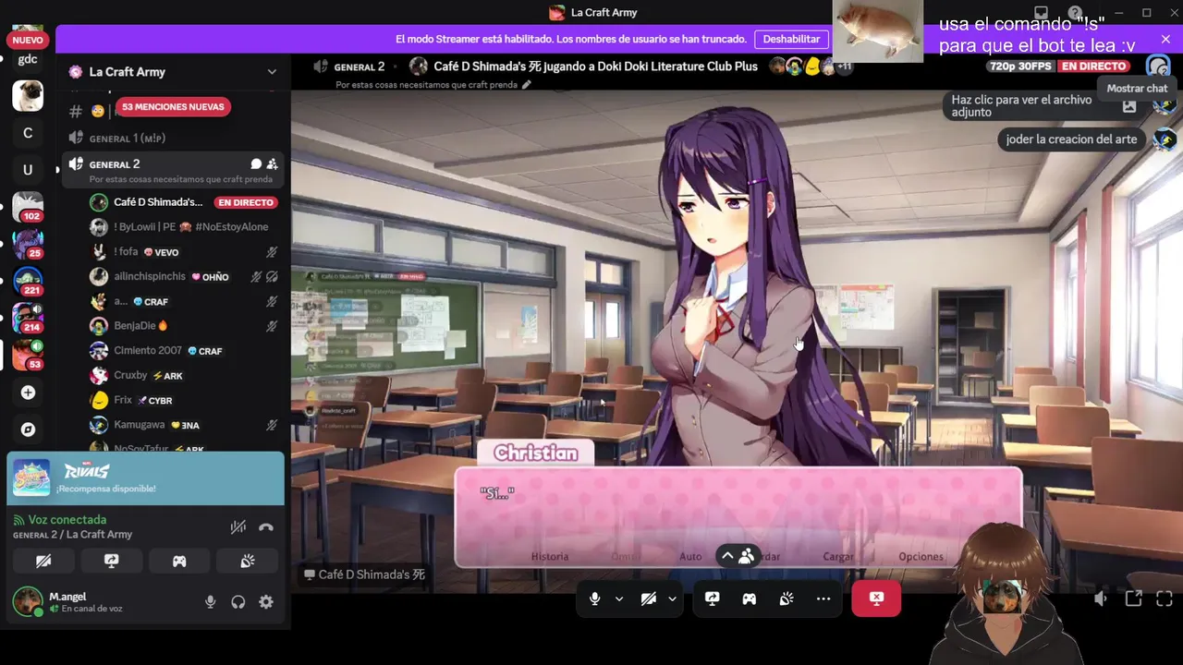Share your screen from sidebar panel
The height and width of the screenshot is (665, 1183).
tap(112, 561)
